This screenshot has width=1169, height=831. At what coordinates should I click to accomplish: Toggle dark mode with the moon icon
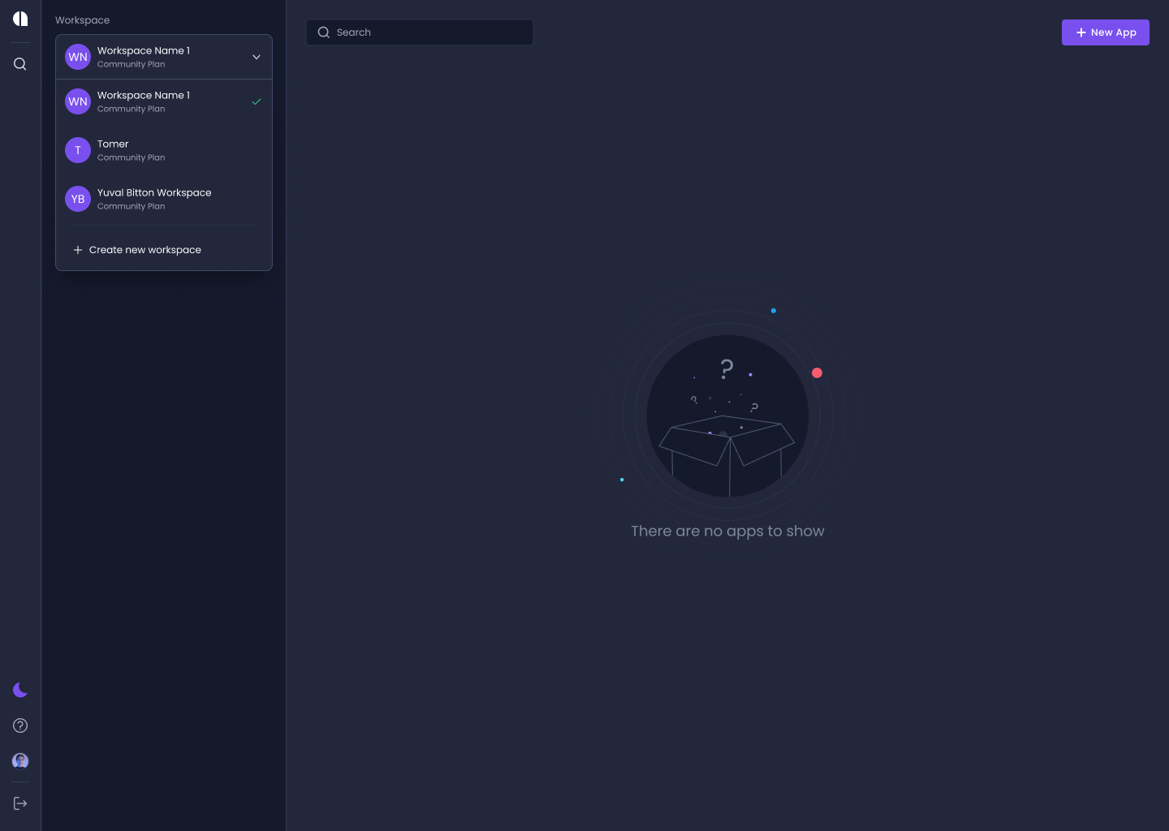[x=19, y=690]
